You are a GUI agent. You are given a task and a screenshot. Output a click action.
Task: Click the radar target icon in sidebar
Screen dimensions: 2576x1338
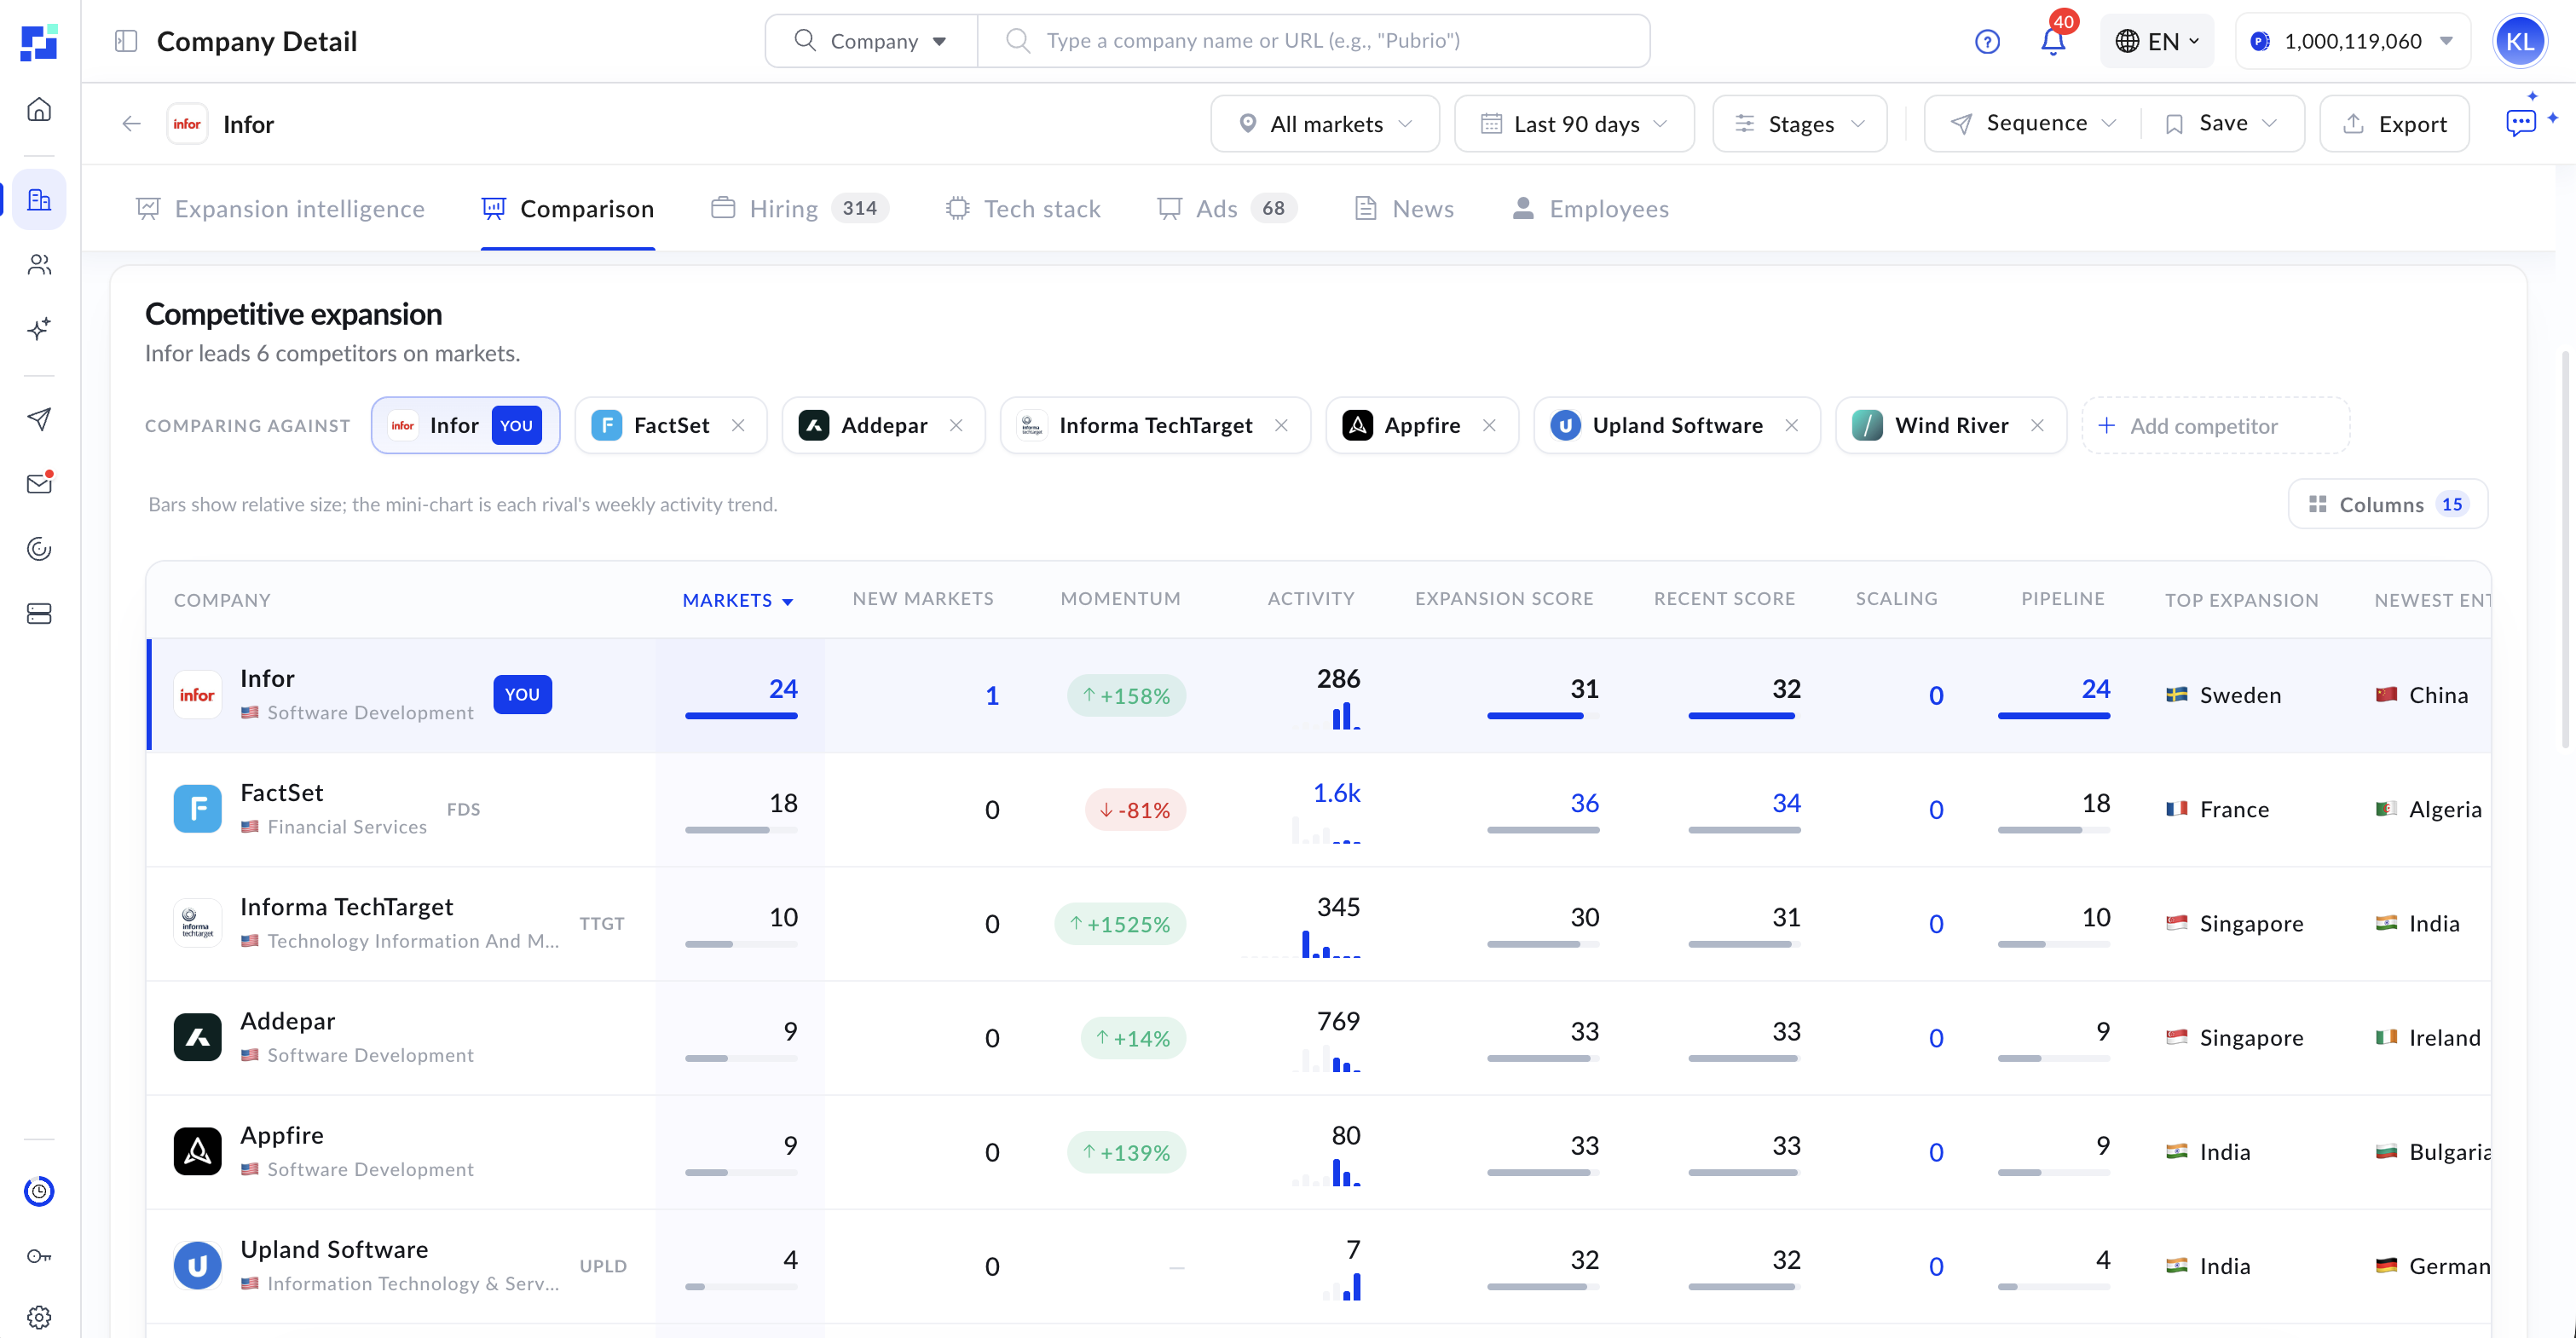coord(39,549)
